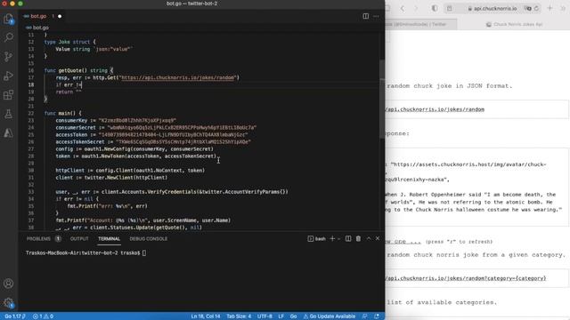Click line number 22 in gutter
This screenshot has width=570, height=320.
pyautogui.click(x=31, y=113)
